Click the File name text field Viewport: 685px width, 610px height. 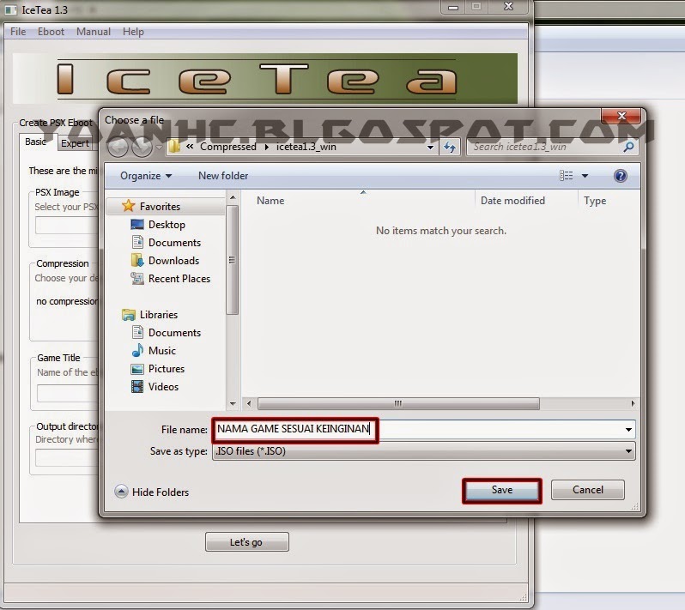(x=419, y=429)
